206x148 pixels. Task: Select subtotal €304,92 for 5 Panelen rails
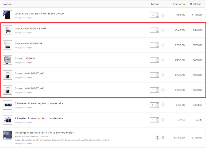[x=198, y=105]
